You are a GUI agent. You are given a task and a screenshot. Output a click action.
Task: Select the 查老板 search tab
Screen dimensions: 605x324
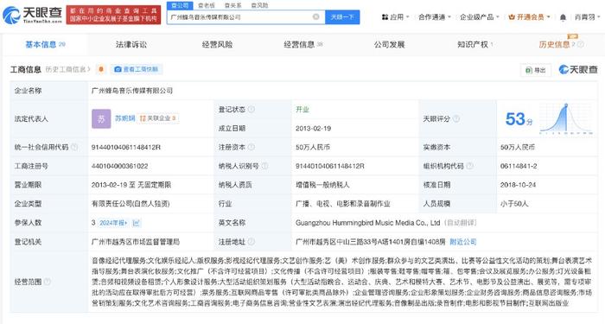pyautogui.click(x=207, y=5)
